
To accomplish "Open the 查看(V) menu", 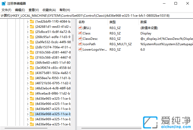I will click(x=33, y=10).
